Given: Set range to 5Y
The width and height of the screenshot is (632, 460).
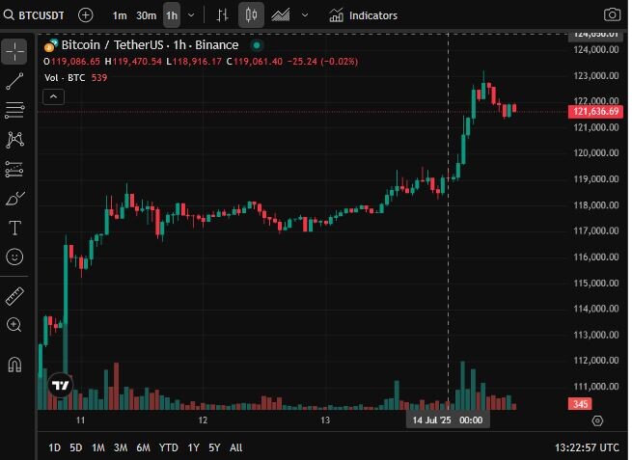Looking at the screenshot, I should [x=214, y=447].
